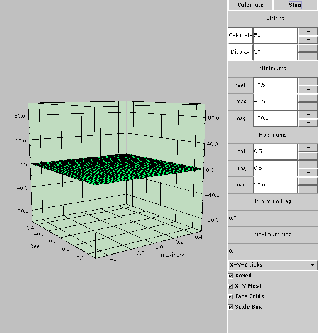318x333 pixels.
Task: Decrease the maximum real value
Action: pos(308,156)
